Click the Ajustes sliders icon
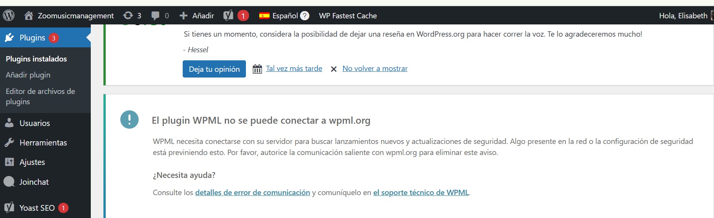Image resolution: width=714 pixels, height=218 pixels. [x=9, y=162]
